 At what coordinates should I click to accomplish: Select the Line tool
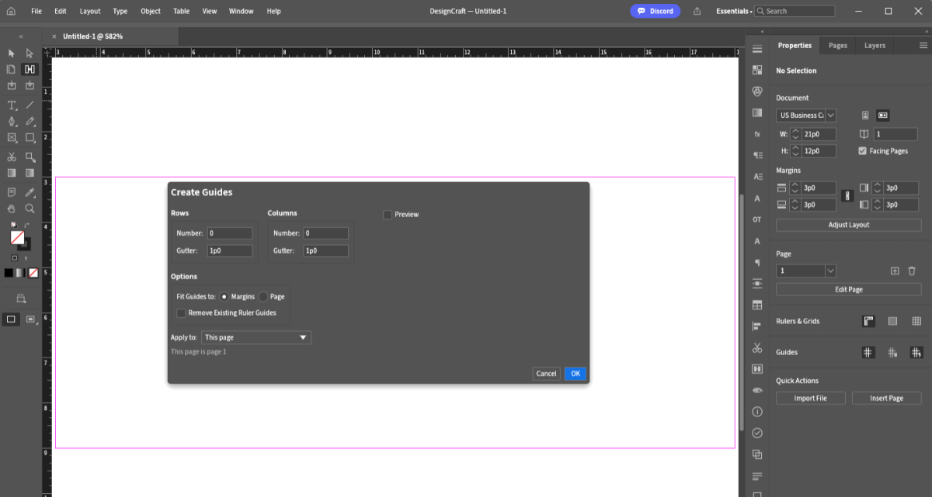(x=30, y=105)
